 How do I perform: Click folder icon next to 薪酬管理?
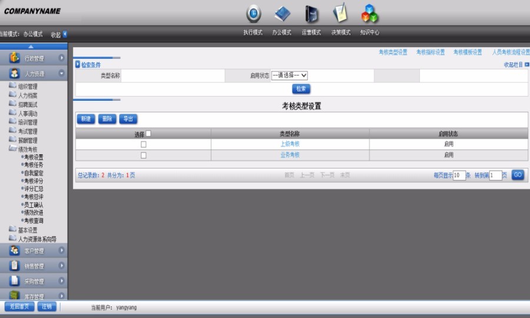(12, 139)
